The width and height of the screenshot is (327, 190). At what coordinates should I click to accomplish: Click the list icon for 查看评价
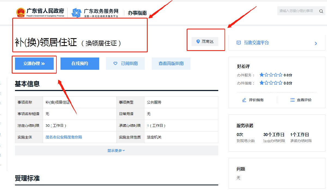pos(292,100)
